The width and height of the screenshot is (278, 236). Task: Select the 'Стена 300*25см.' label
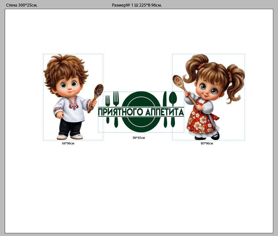(22, 5)
